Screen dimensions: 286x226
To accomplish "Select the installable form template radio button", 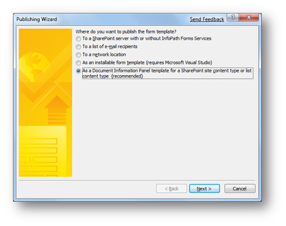I will tap(78, 63).
